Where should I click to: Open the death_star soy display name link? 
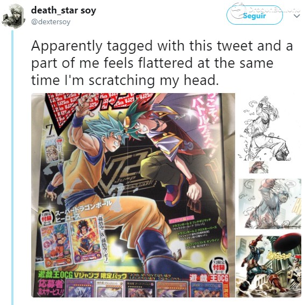click(63, 10)
